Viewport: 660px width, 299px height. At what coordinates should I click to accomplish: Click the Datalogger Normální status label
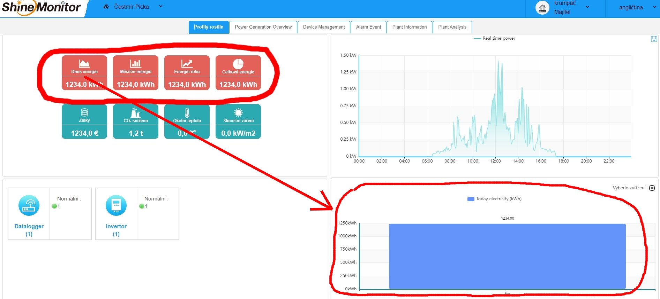coord(69,199)
